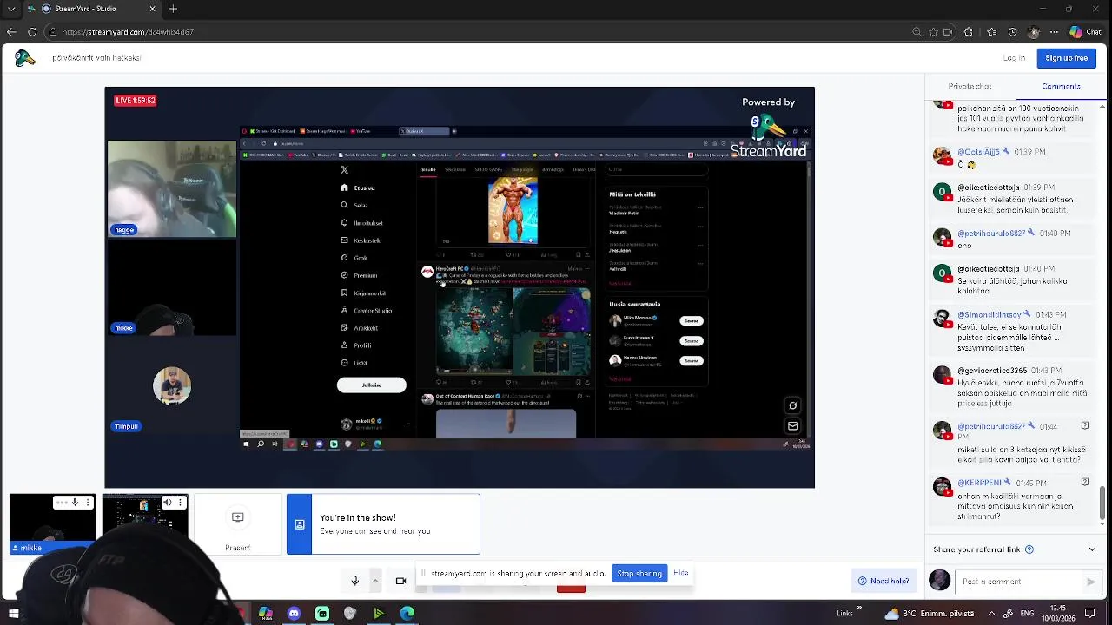
Task: Stop sharing screen and audio
Action: (639, 573)
